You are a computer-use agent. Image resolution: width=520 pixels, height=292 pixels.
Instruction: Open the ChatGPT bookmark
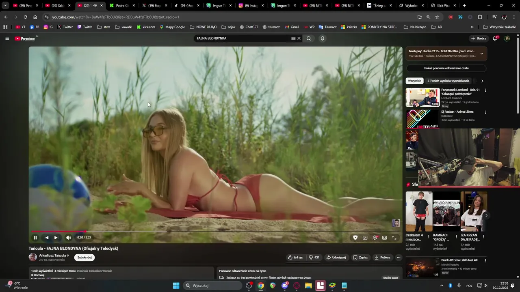tap(249, 27)
